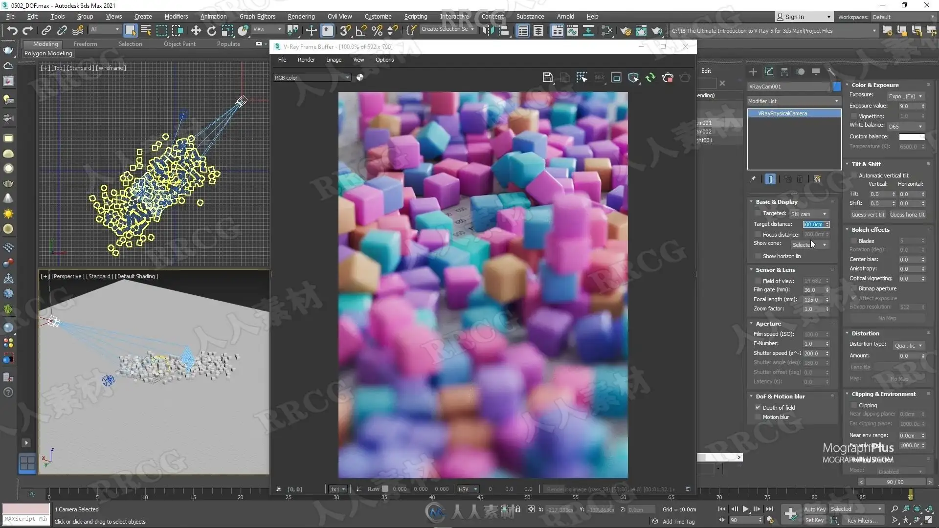Click Configure Modifier Sets icon
939x528 pixels.
(817, 179)
